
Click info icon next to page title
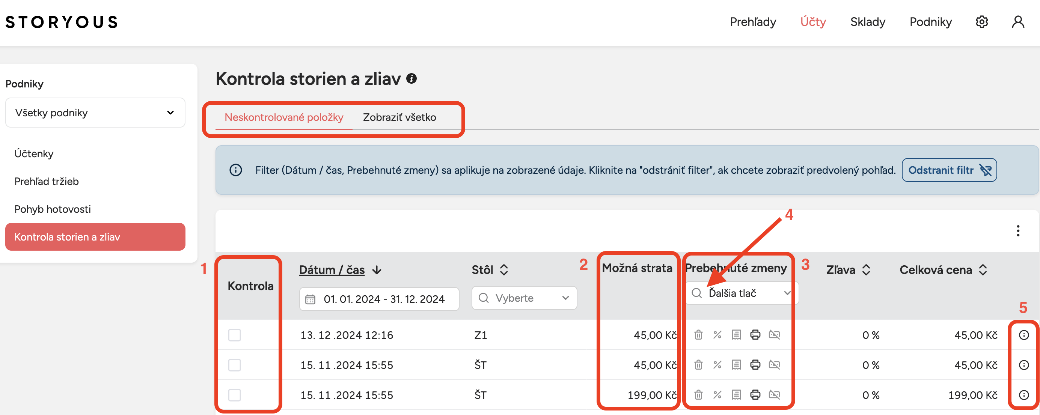(x=411, y=78)
